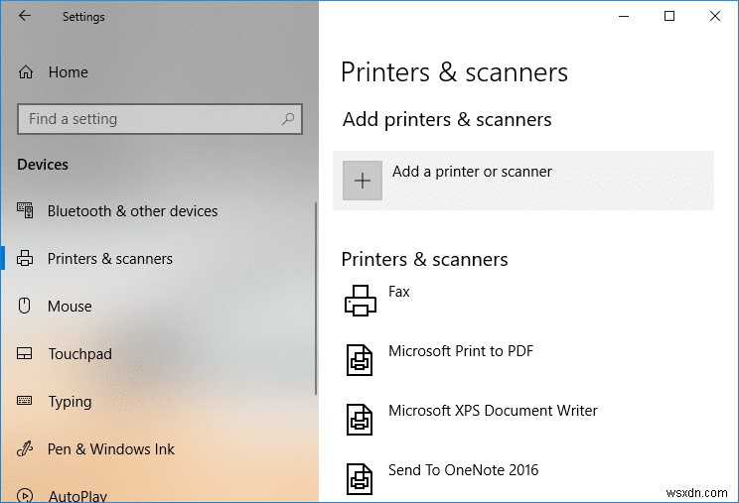Maximize the Settings window
The image size is (739, 503).
coord(669,16)
